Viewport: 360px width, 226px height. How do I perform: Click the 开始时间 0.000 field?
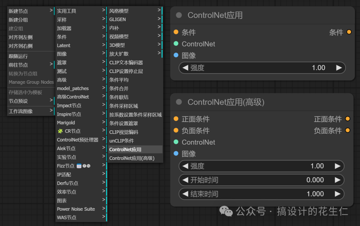[x=261, y=180]
